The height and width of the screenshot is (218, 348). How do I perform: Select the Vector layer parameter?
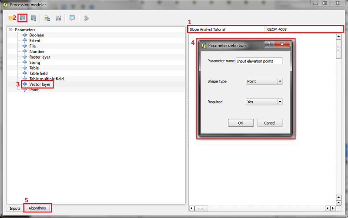click(40, 84)
